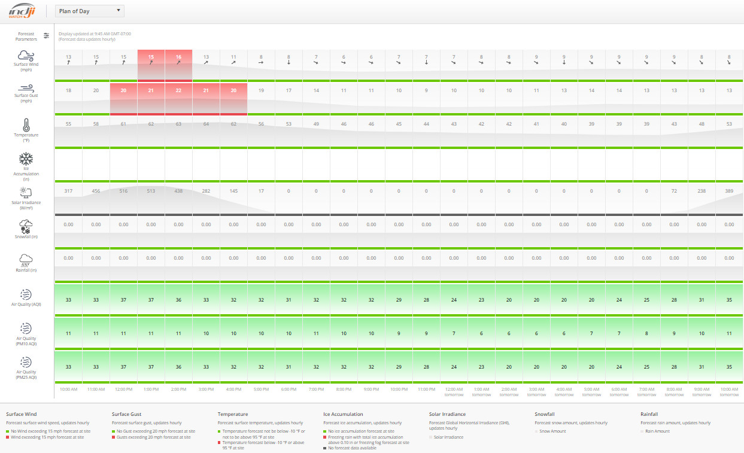Image resolution: width=744 pixels, height=453 pixels.
Task: Click the 6:00 PM time label
Action: click(x=289, y=389)
